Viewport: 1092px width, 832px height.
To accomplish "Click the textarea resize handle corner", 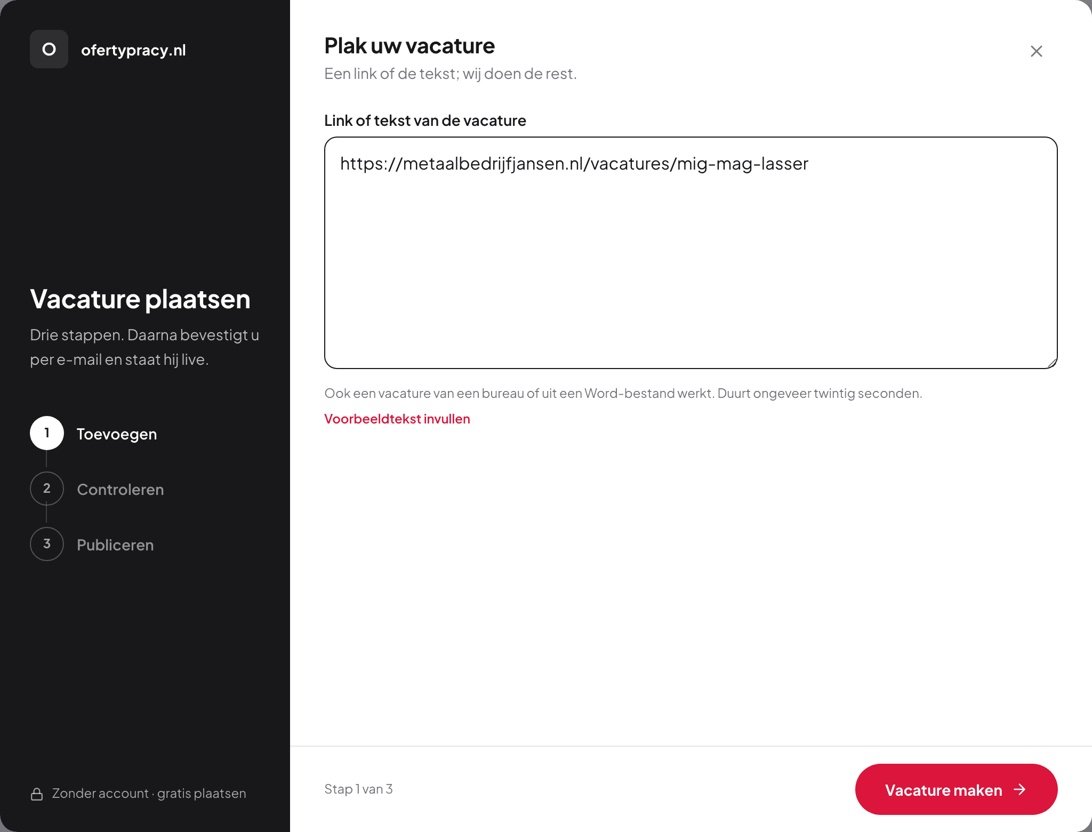I will point(1051,363).
